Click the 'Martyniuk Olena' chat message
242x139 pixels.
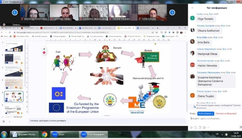tap(207, 54)
